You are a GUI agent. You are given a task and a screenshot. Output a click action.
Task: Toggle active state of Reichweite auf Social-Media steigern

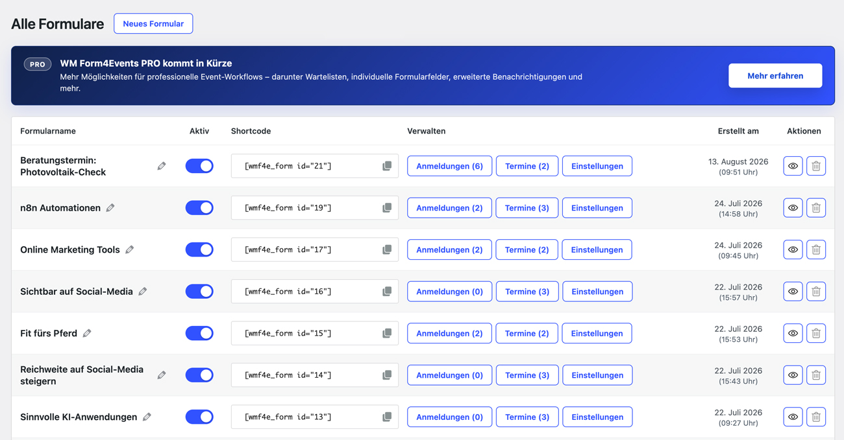point(199,375)
